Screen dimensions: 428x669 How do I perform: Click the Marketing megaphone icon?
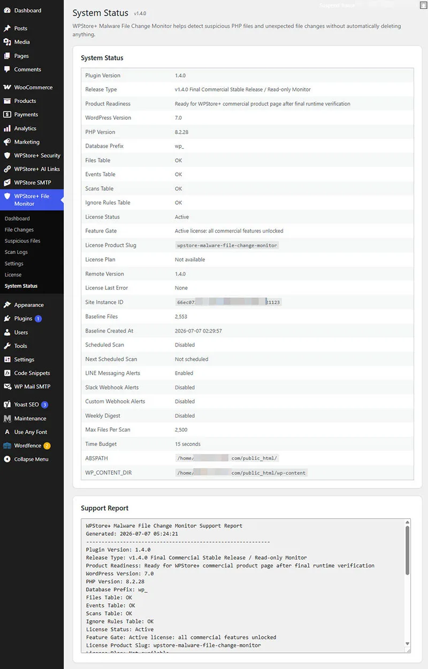7,142
